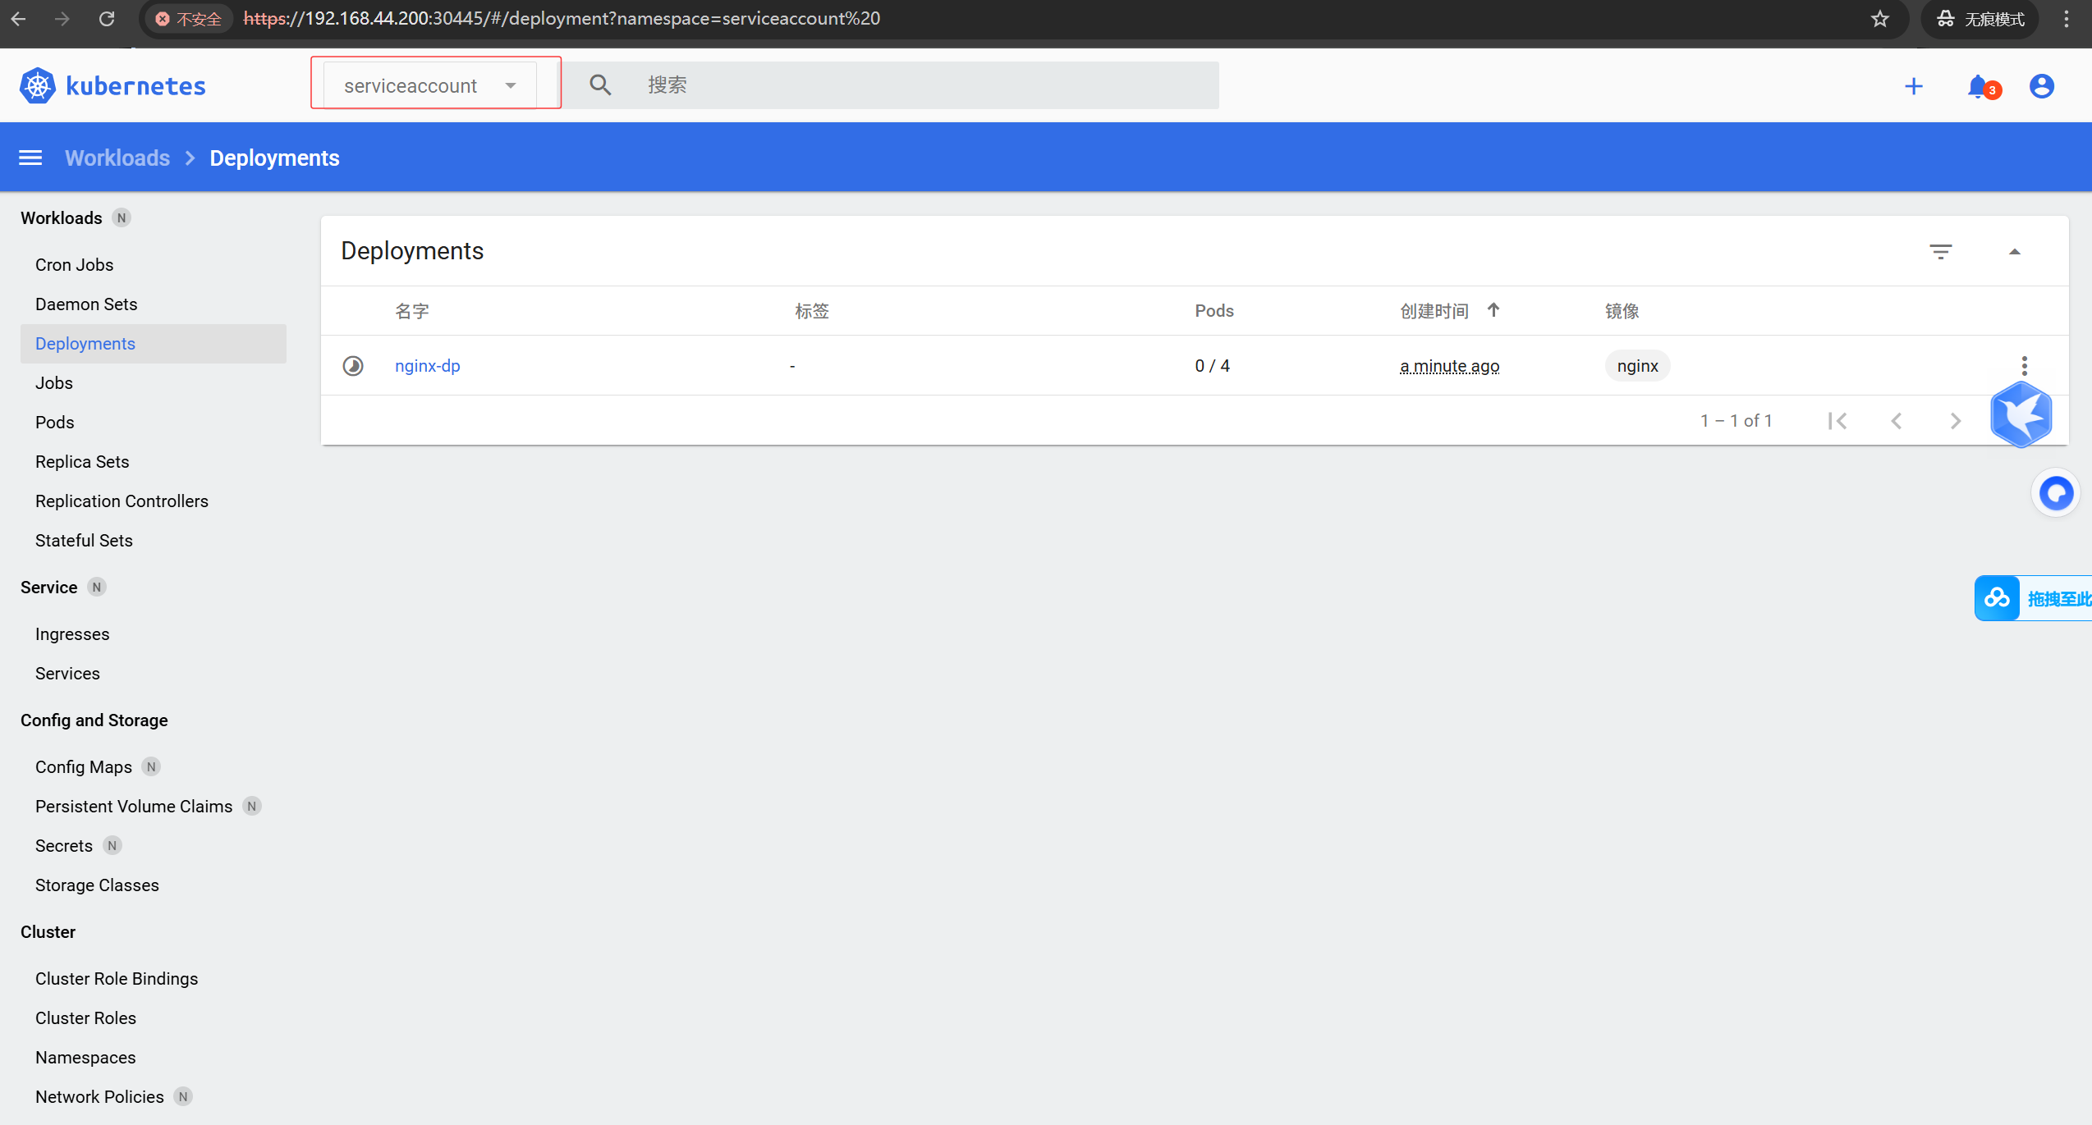This screenshot has width=2092, height=1125.
Task: Click the search magnifier icon
Action: coord(600,85)
